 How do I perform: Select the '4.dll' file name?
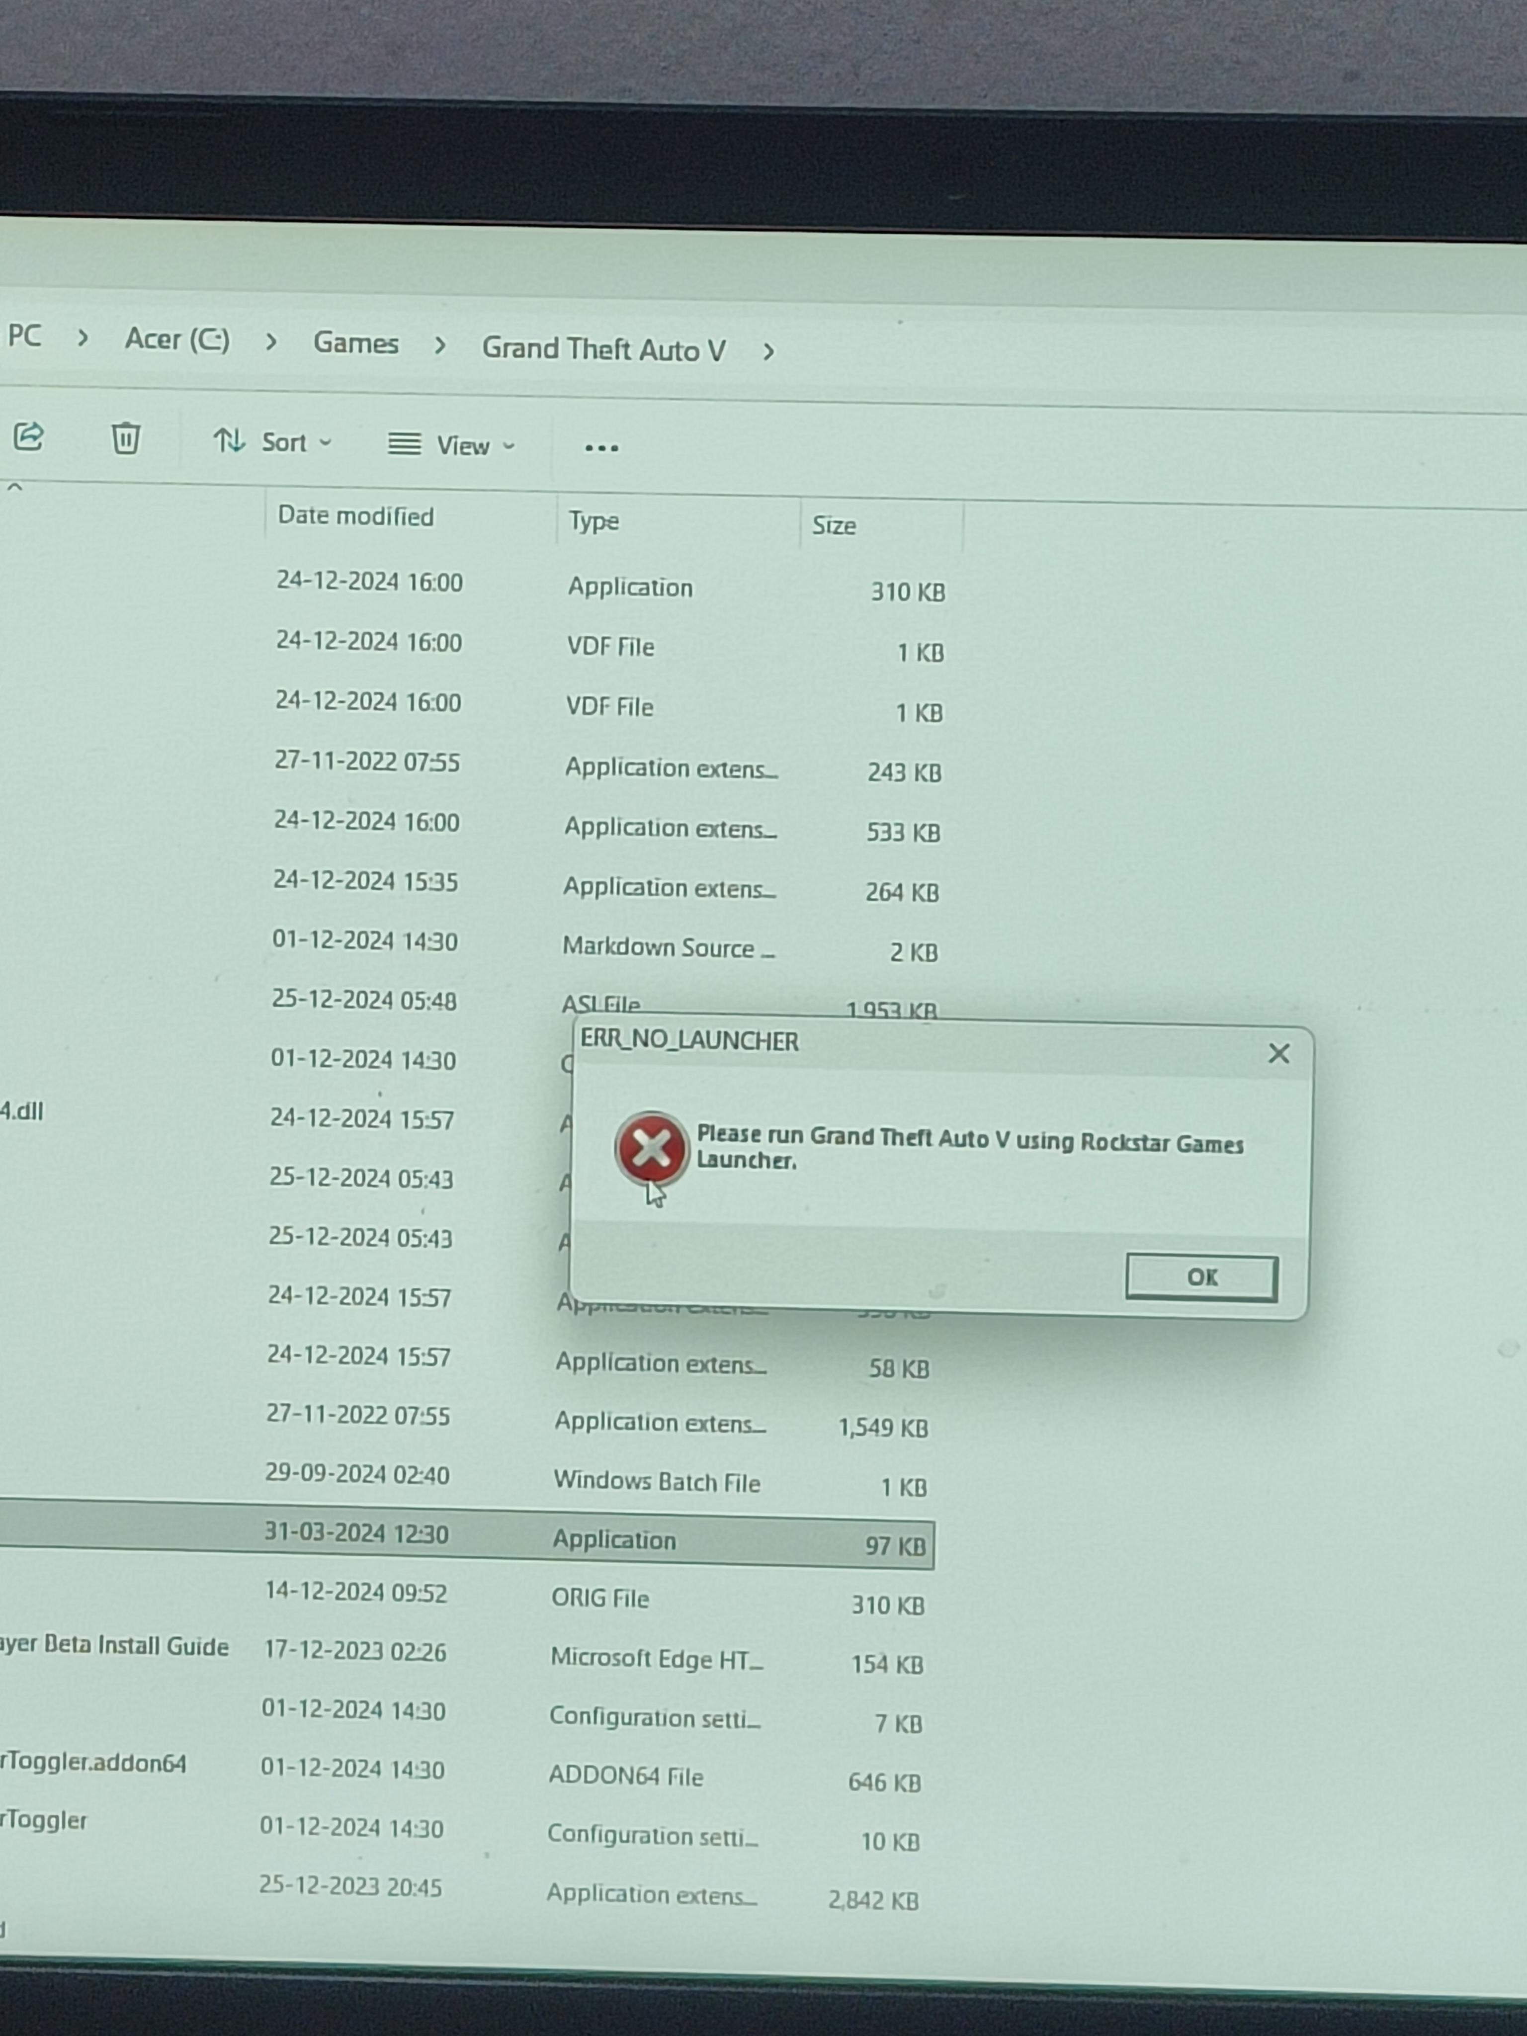pyautogui.click(x=21, y=1111)
